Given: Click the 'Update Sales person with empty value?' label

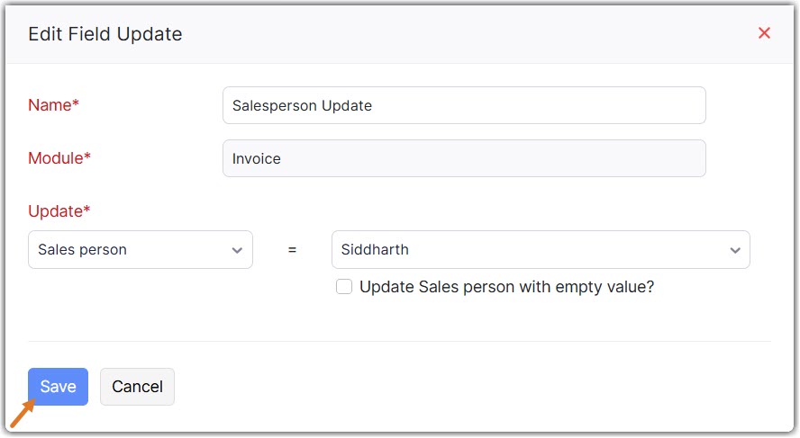Looking at the screenshot, I should pos(506,287).
